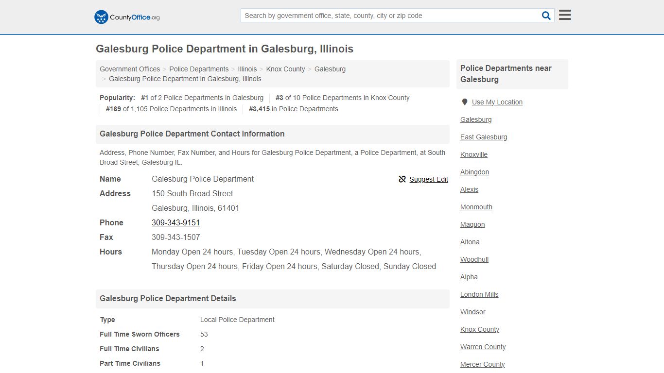Click #3,415 in Police Departments text
664x373 pixels.
pyautogui.click(x=294, y=109)
